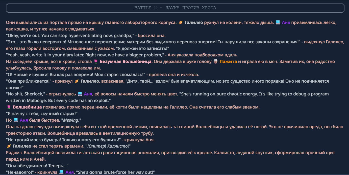This screenshot has width=349, height=175.
Task: Click the quote 'Она обездвижена! Теперь…'
Action: point(37,166)
